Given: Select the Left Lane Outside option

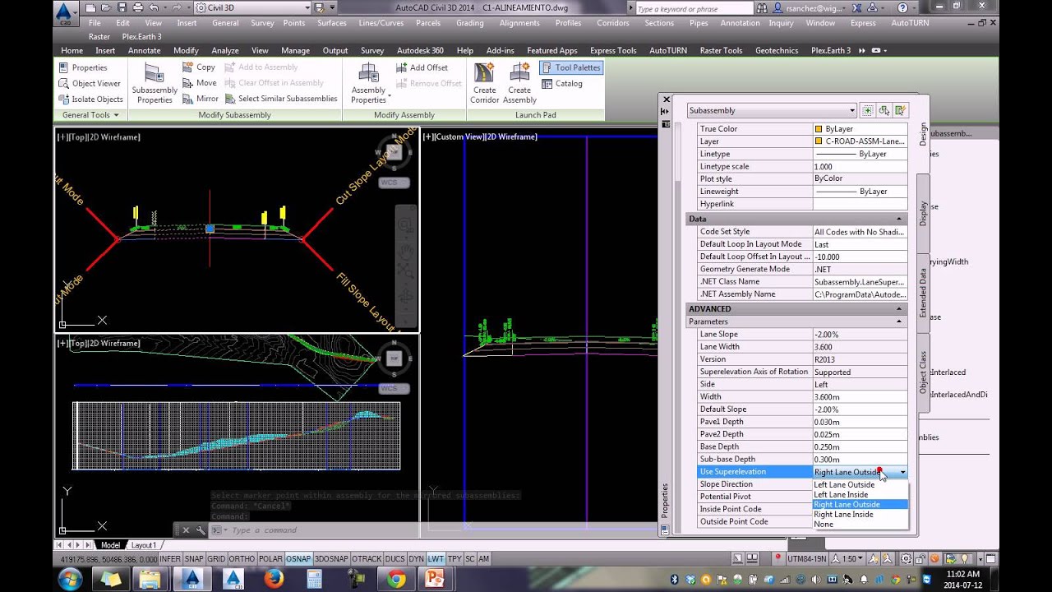Looking at the screenshot, I should coord(844,484).
